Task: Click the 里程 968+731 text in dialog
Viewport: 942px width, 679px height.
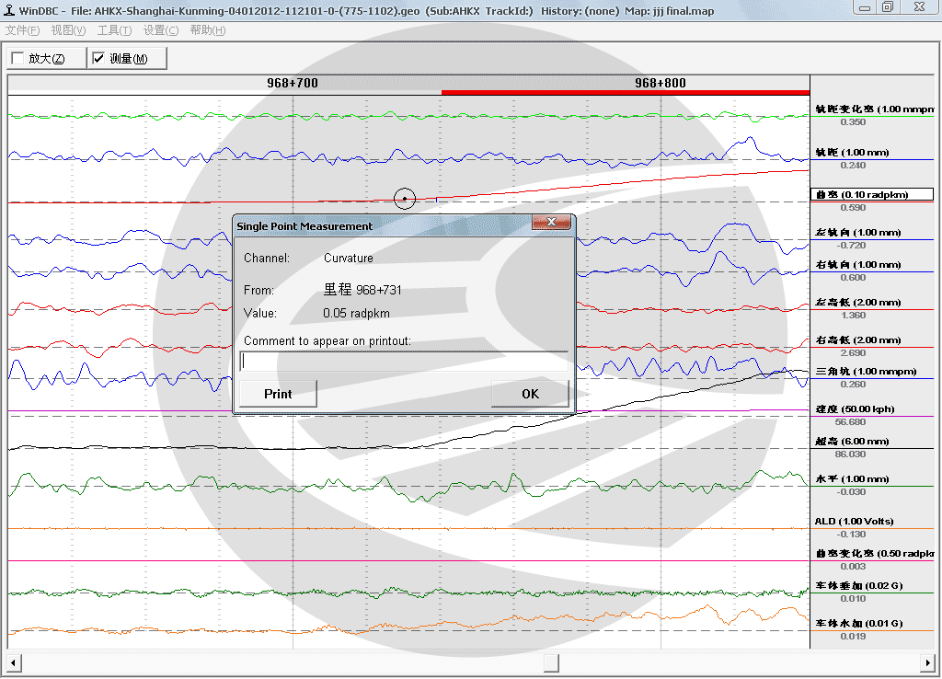Action: tap(362, 290)
